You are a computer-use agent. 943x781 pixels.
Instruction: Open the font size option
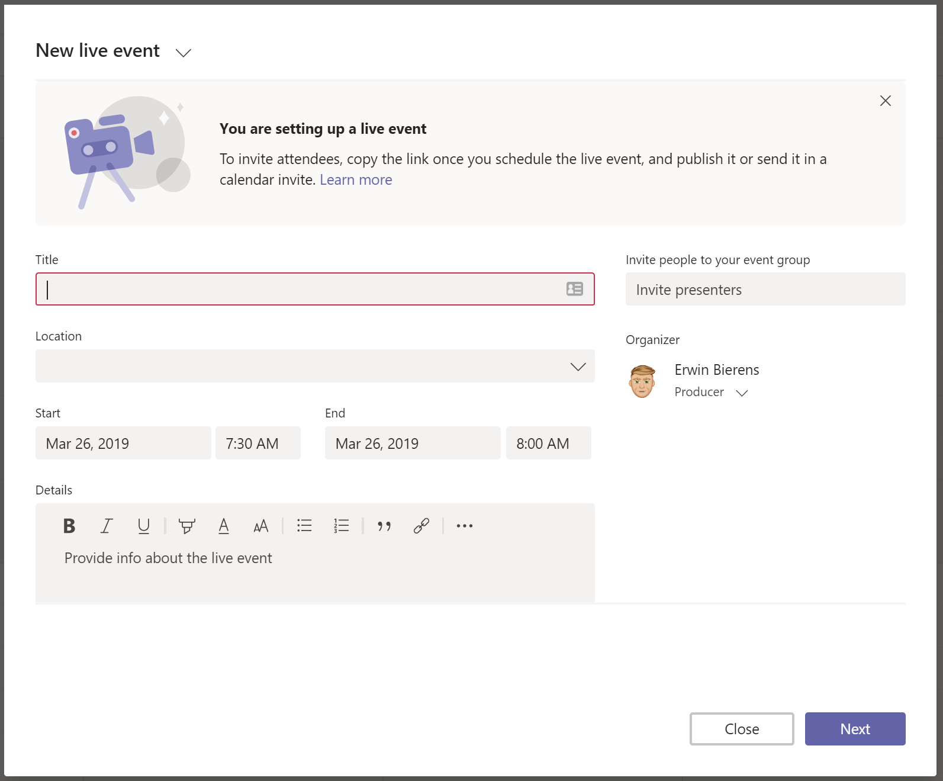[x=260, y=526]
